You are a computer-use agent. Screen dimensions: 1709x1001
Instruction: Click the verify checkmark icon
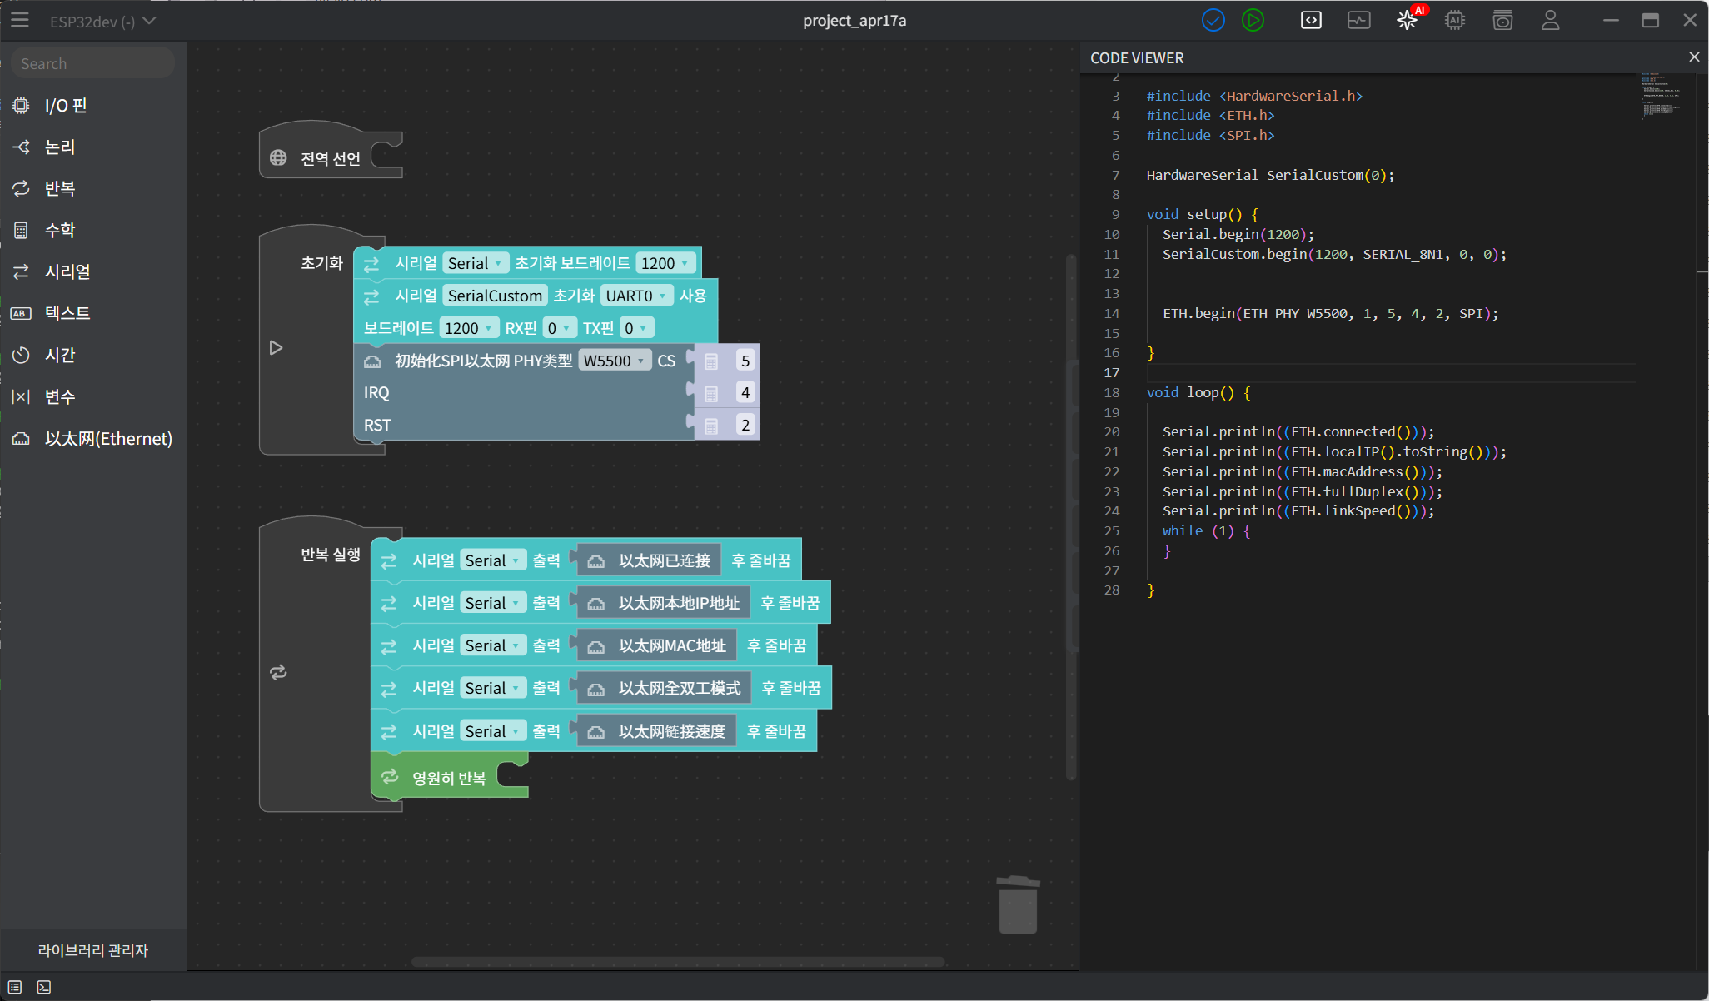(x=1213, y=20)
